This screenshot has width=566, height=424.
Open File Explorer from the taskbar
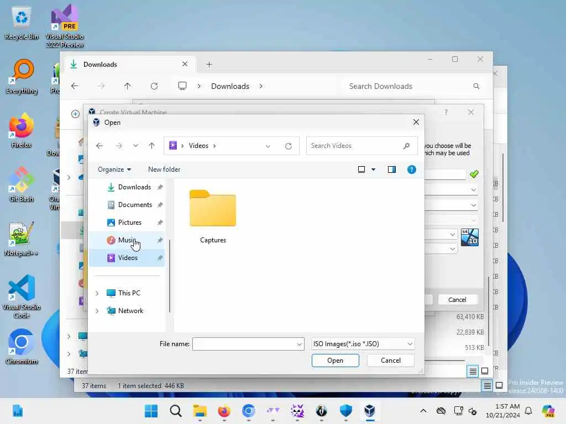click(x=200, y=411)
